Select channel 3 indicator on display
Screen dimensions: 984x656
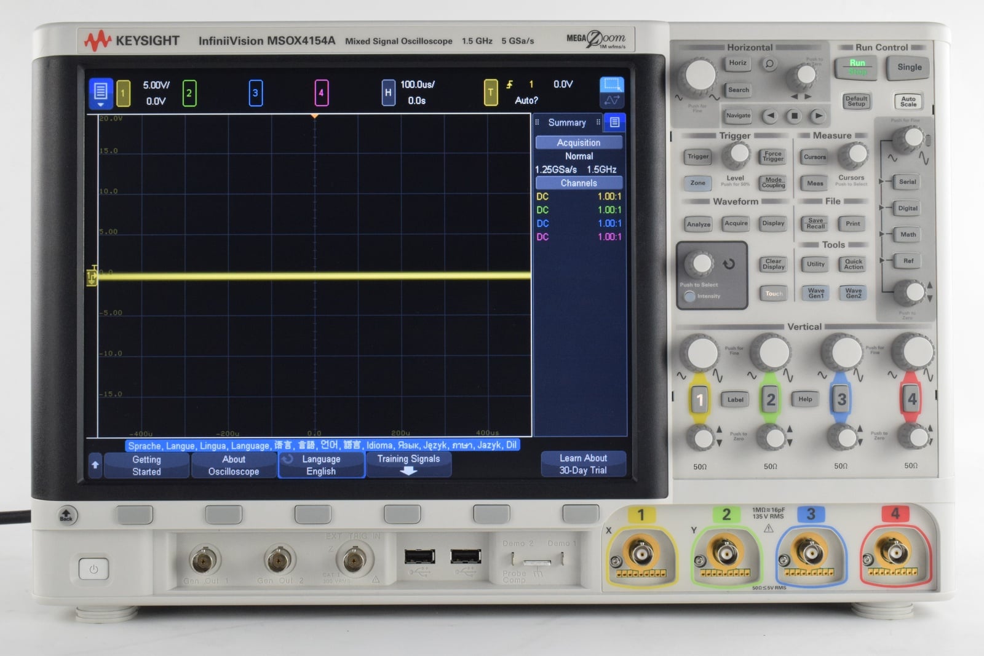256,93
